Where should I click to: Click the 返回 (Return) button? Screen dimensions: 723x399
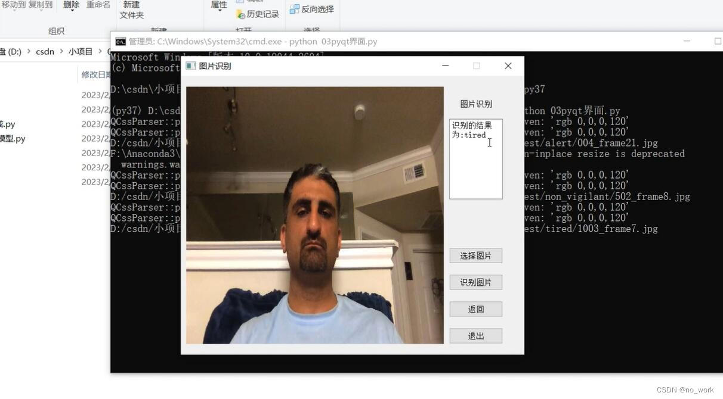[475, 308]
